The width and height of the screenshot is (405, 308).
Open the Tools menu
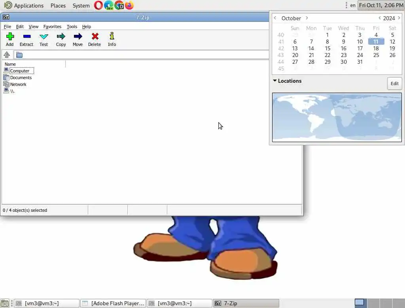click(x=72, y=27)
